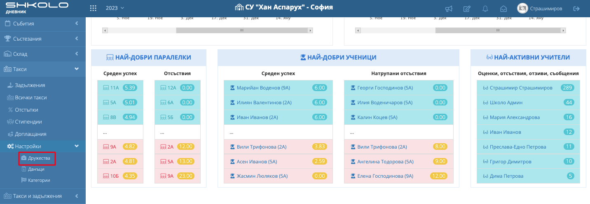Open class 10Б with 4.35 average
This screenshot has width=590, height=204.
point(120,176)
